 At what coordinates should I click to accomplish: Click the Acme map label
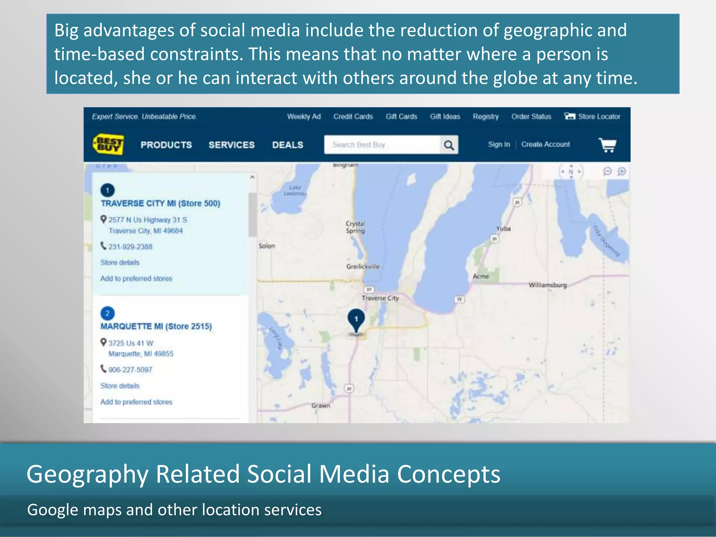coord(481,276)
